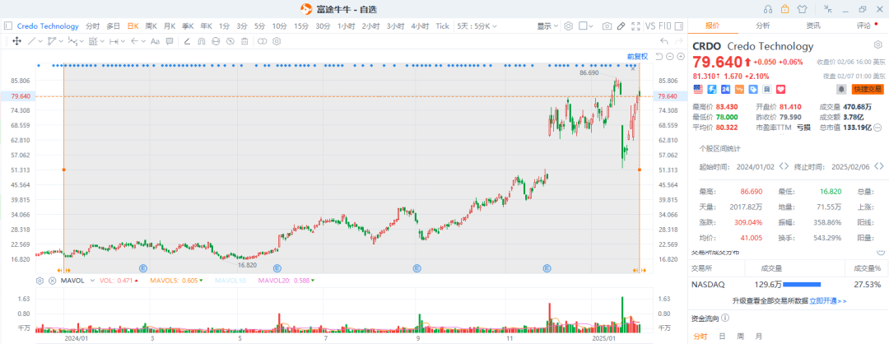The width and height of the screenshot is (889, 344).
Task: Expand the MAVOL indicator dropdown arrow
Action: point(91,281)
